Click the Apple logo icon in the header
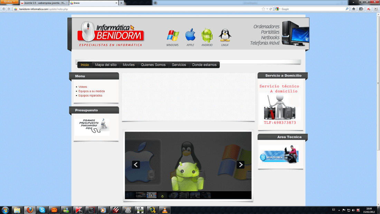380x214 pixels. tap(190, 35)
